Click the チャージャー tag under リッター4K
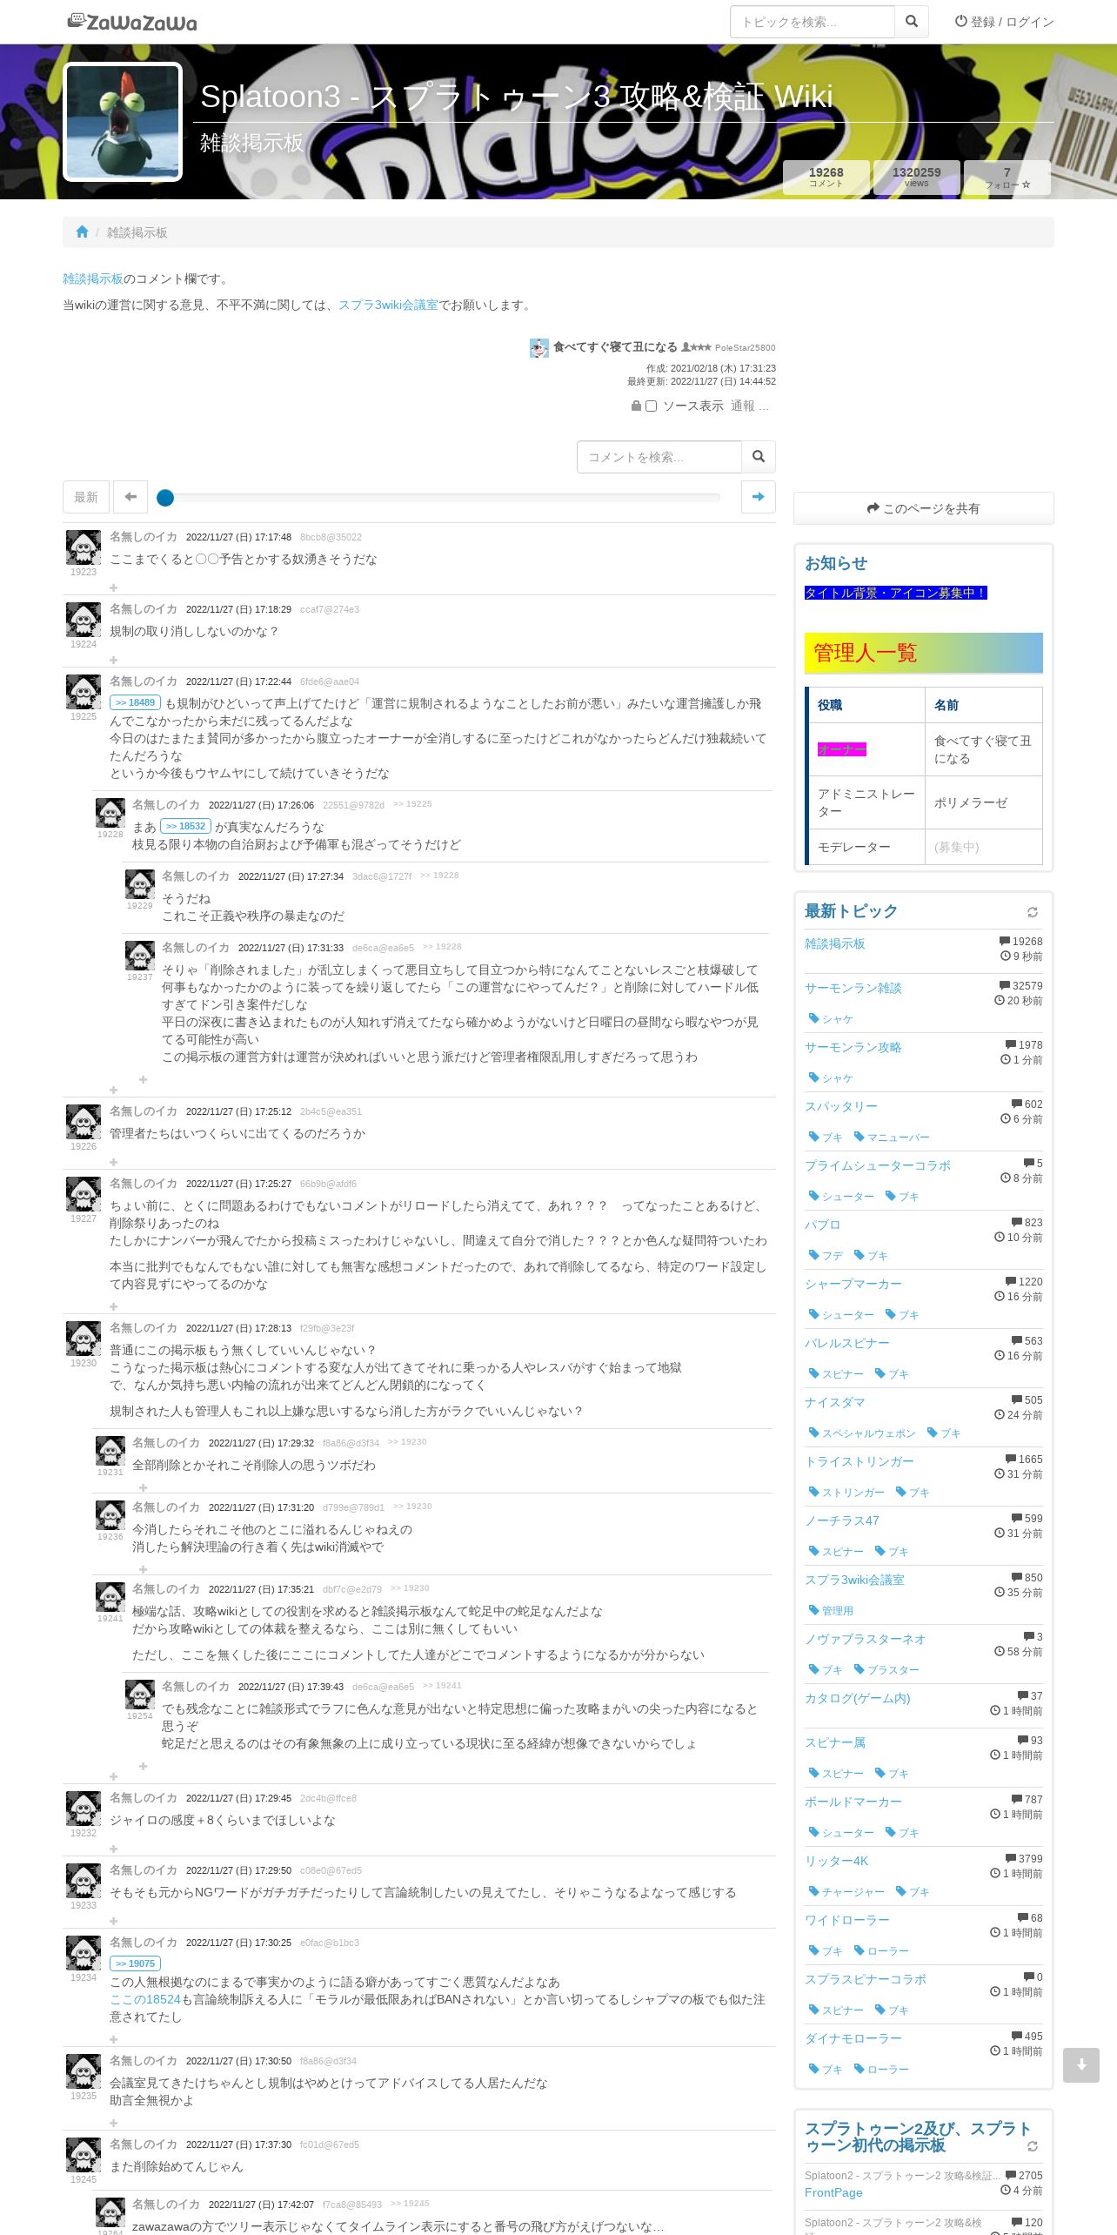This screenshot has width=1117, height=2235. pos(846,1891)
